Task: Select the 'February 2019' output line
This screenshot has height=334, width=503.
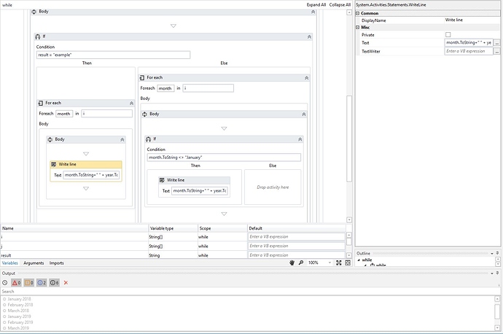Action: click(20, 322)
